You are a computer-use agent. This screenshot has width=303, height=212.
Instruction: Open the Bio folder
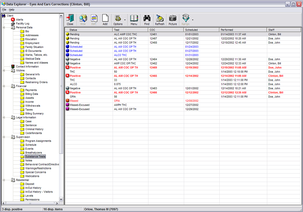pos(27,31)
